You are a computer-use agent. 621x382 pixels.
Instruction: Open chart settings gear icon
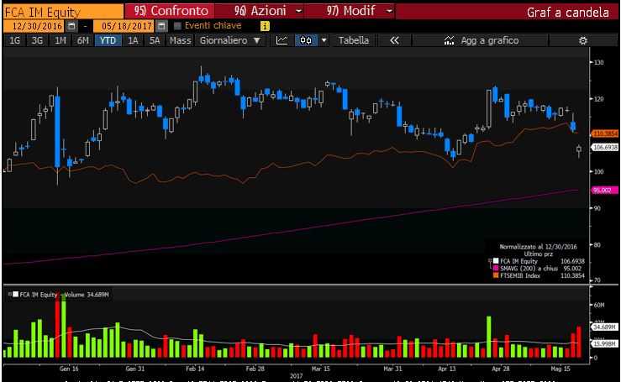(x=583, y=40)
